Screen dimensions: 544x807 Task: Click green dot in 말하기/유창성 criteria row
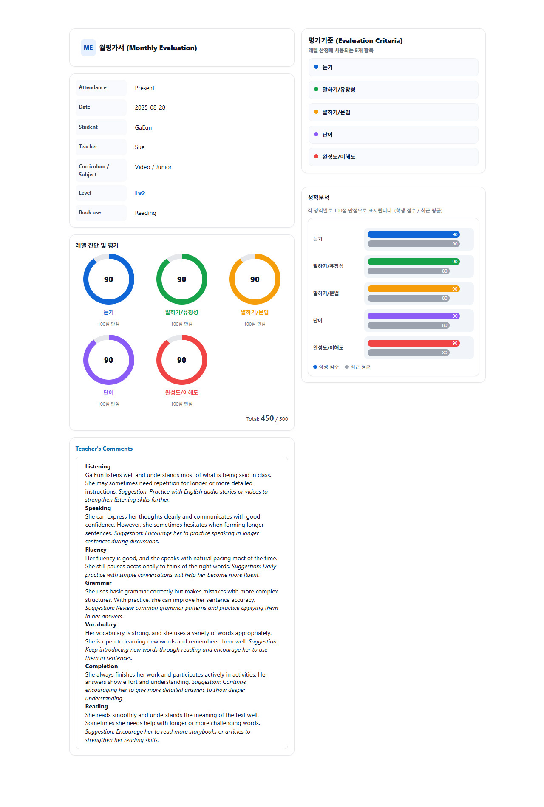(316, 90)
